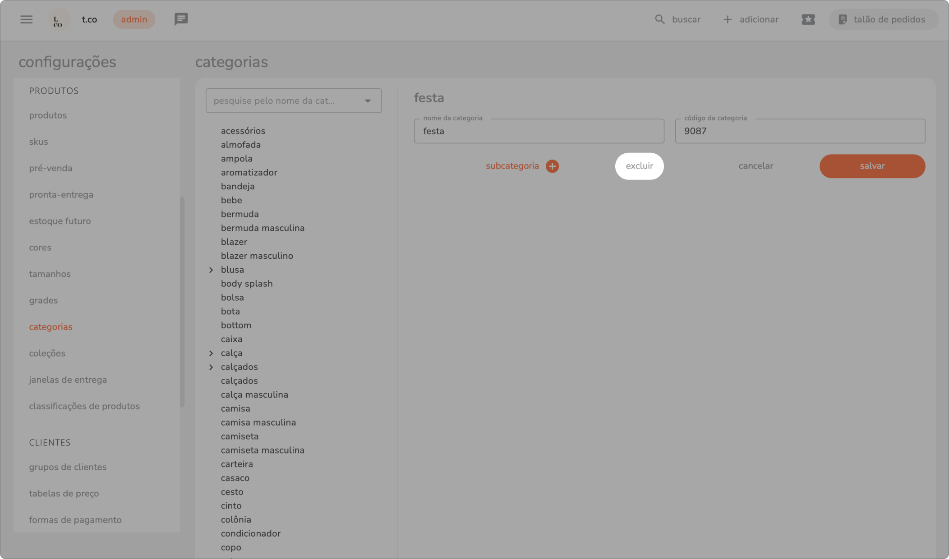Image resolution: width=949 pixels, height=559 pixels.
Task: Click the t.co logo avatar
Action: pos(59,20)
